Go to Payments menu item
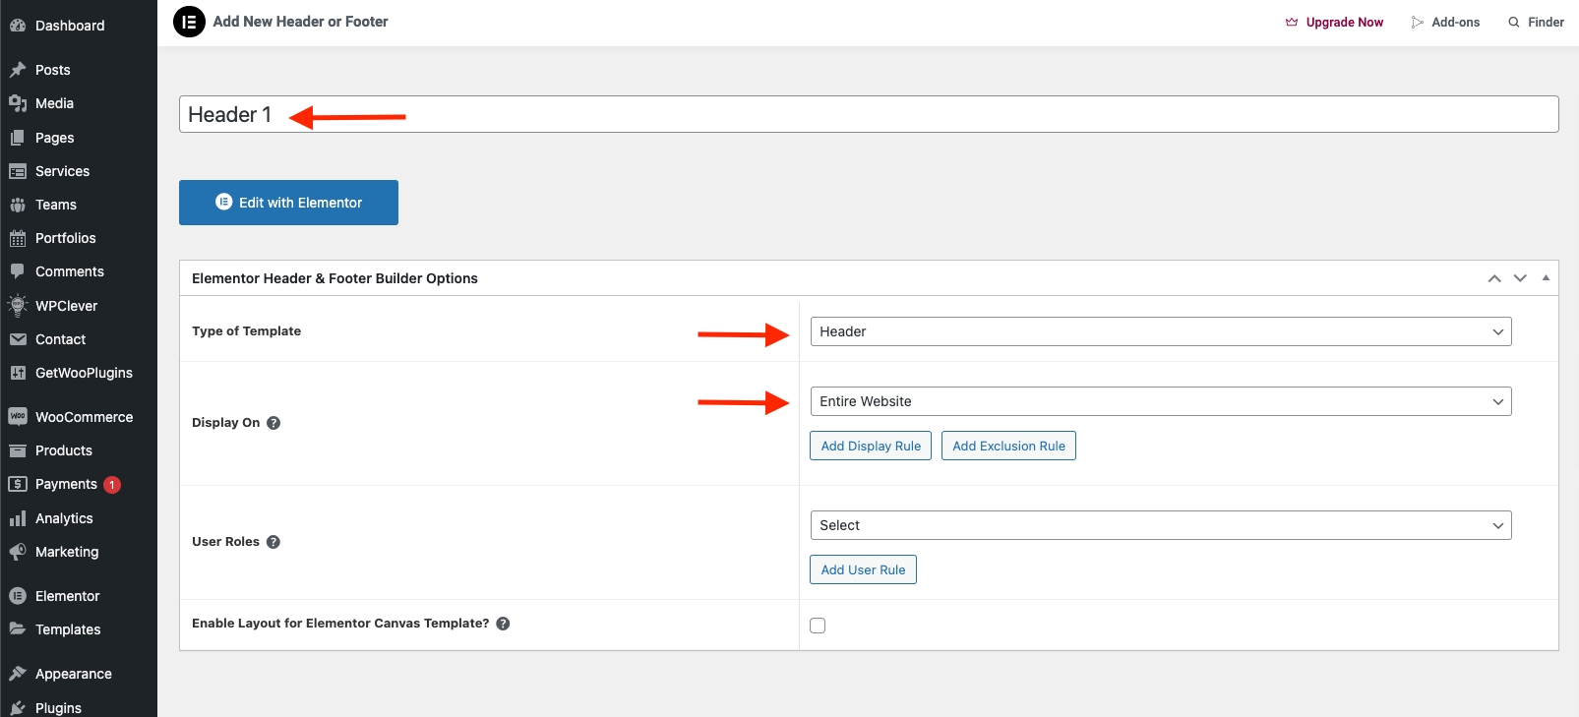 (x=66, y=484)
